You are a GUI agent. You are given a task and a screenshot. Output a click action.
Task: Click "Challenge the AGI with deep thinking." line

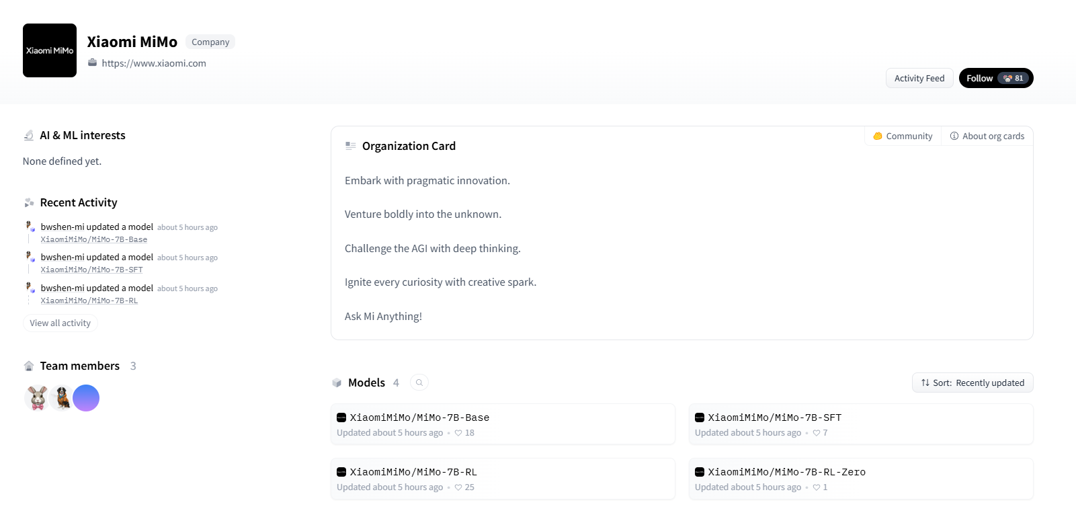433,248
